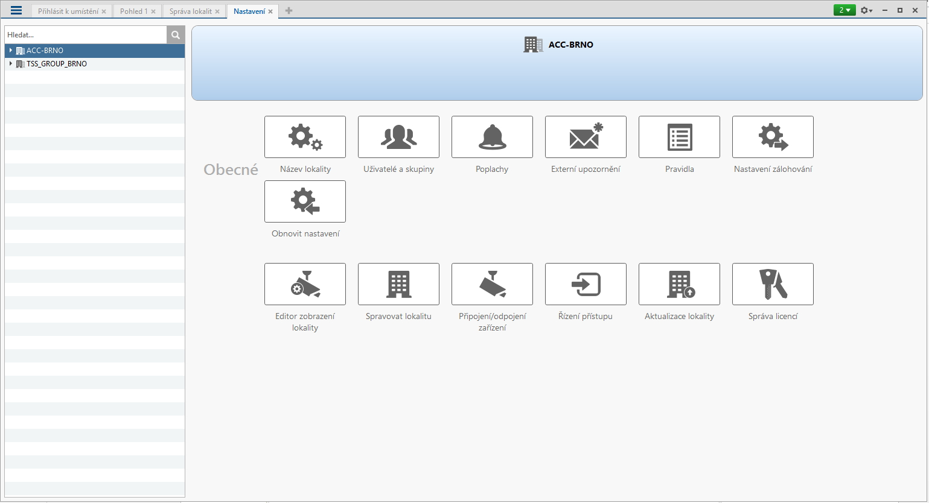Open Editor zobrazení lokality camera icon

(305, 284)
